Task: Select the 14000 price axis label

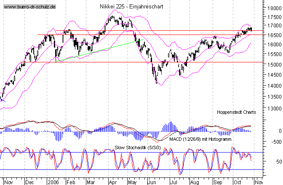Action: pos(275,86)
